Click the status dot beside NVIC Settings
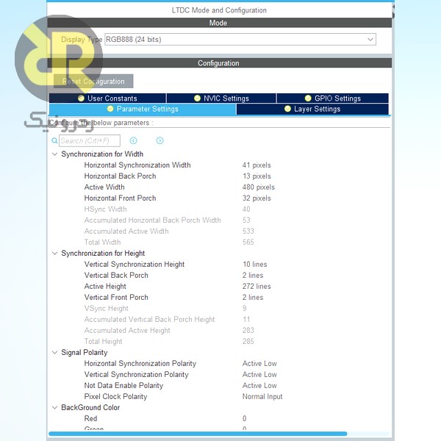This screenshot has width=441, height=441. [197, 98]
